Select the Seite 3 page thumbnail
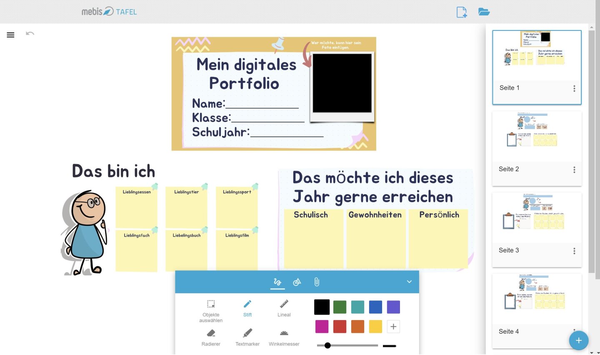The height and width of the screenshot is (355, 600). [x=537, y=230]
